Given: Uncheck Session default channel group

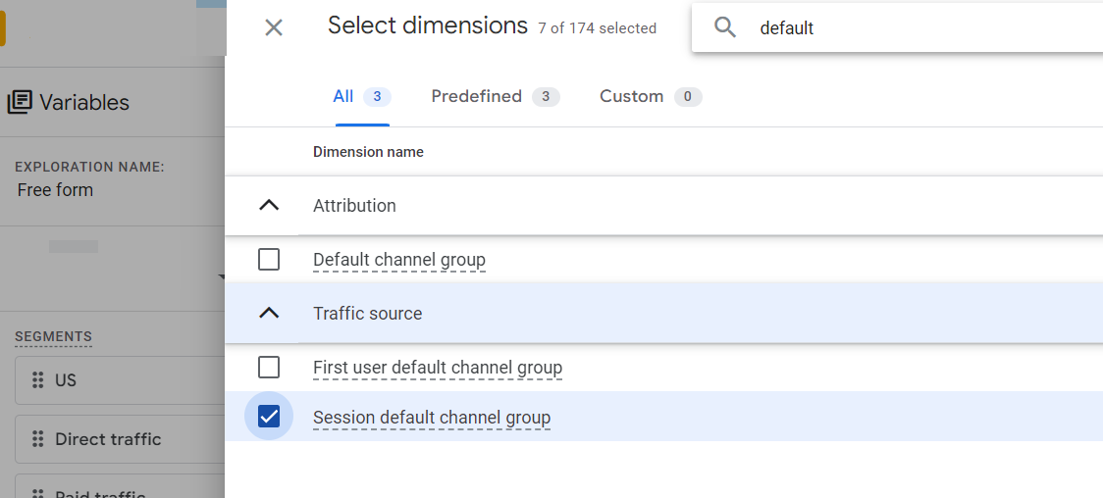Looking at the screenshot, I should coord(269,417).
